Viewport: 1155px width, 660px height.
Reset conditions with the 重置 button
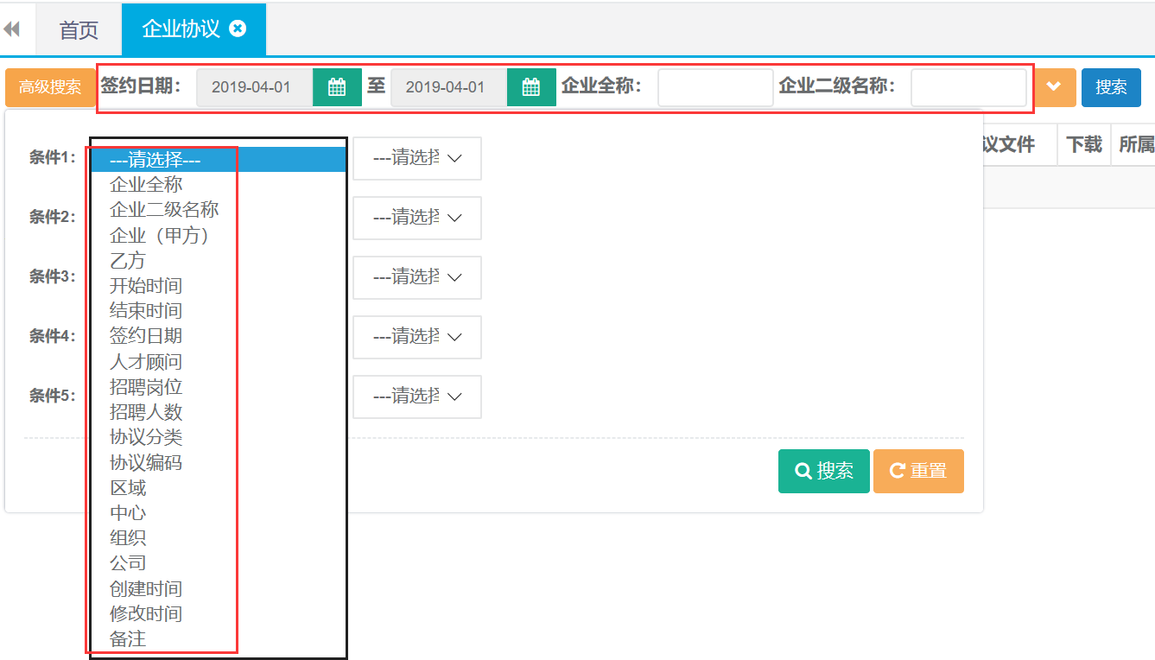(x=918, y=471)
